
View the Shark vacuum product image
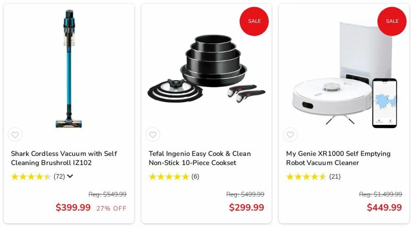tap(69, 69)
